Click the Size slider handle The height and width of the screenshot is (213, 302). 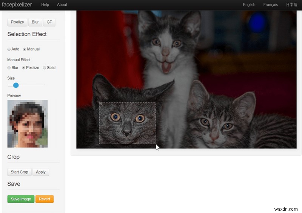click(x=16, y=85)
